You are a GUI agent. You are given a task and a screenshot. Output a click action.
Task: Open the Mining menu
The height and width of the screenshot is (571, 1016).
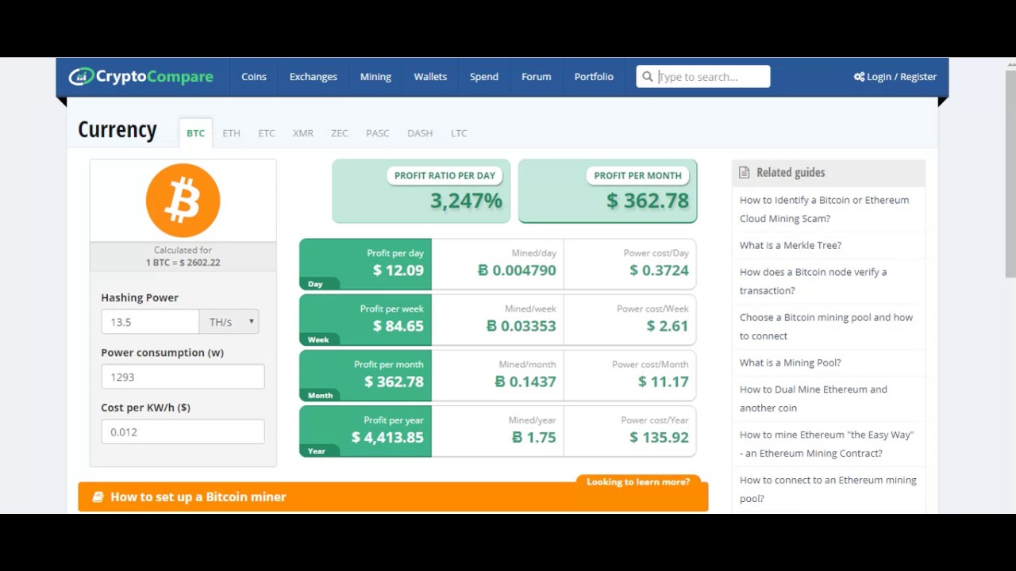[x=375, y=77]
